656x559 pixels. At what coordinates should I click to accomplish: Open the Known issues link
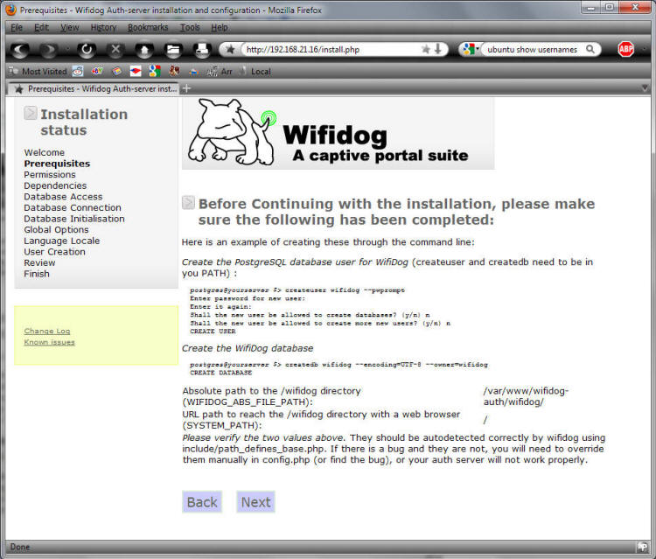(x=49, y=342)
